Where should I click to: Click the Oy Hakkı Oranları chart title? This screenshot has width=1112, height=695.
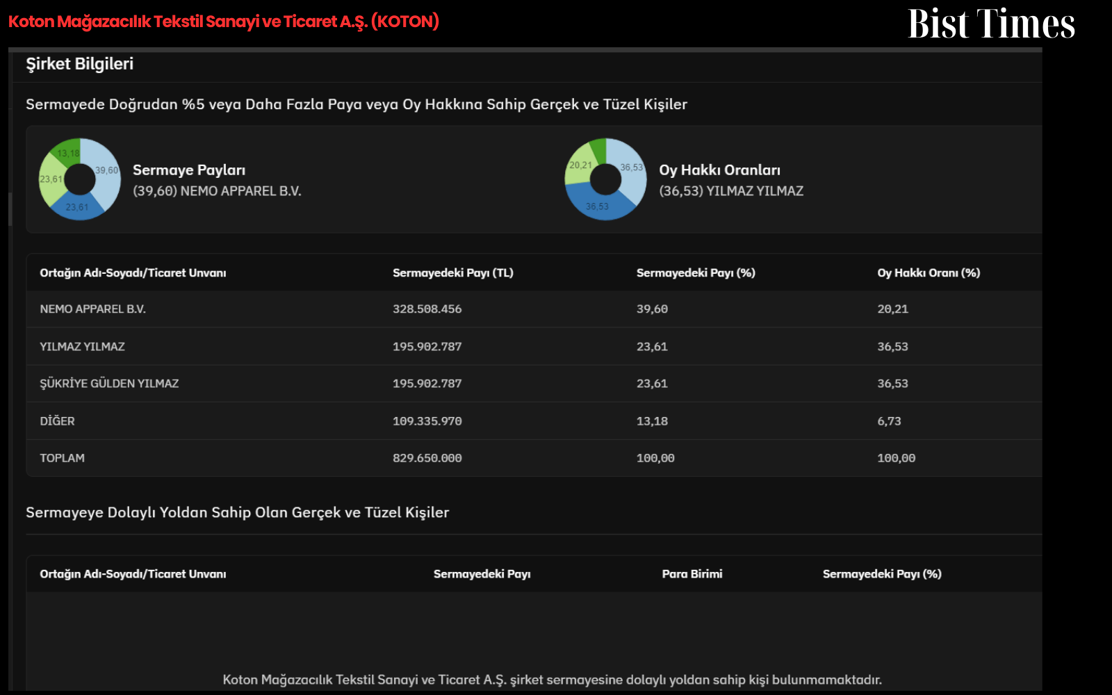[719, 170]
